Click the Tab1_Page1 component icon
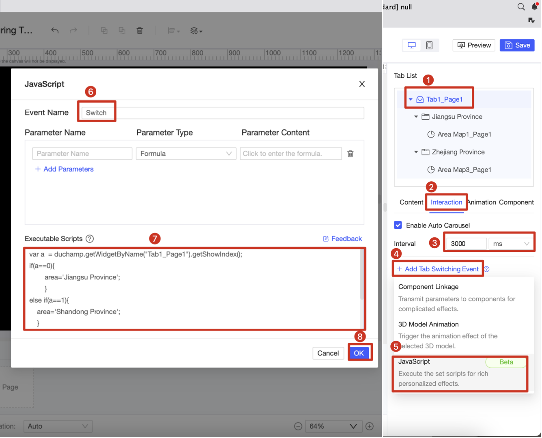Image resolution: width=542 pixels, height=438 pixels. 420,99
